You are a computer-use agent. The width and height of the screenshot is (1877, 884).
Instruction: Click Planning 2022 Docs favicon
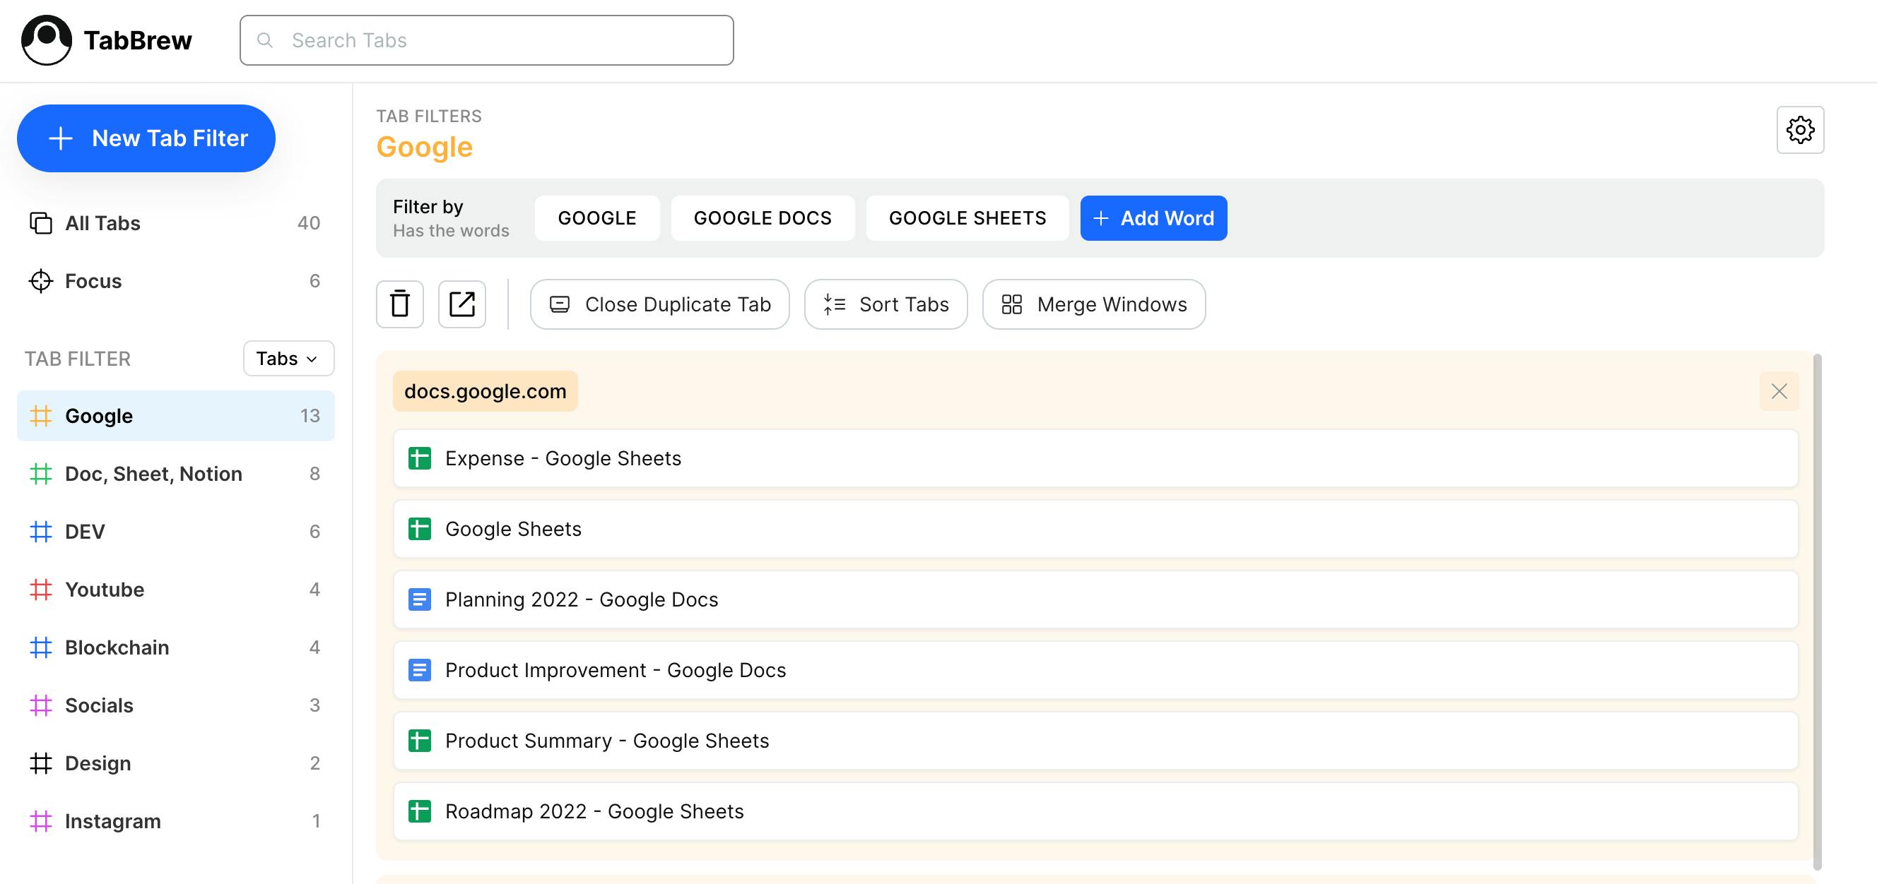pos(420,600)
